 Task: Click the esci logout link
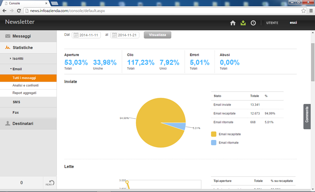(293, 23)
